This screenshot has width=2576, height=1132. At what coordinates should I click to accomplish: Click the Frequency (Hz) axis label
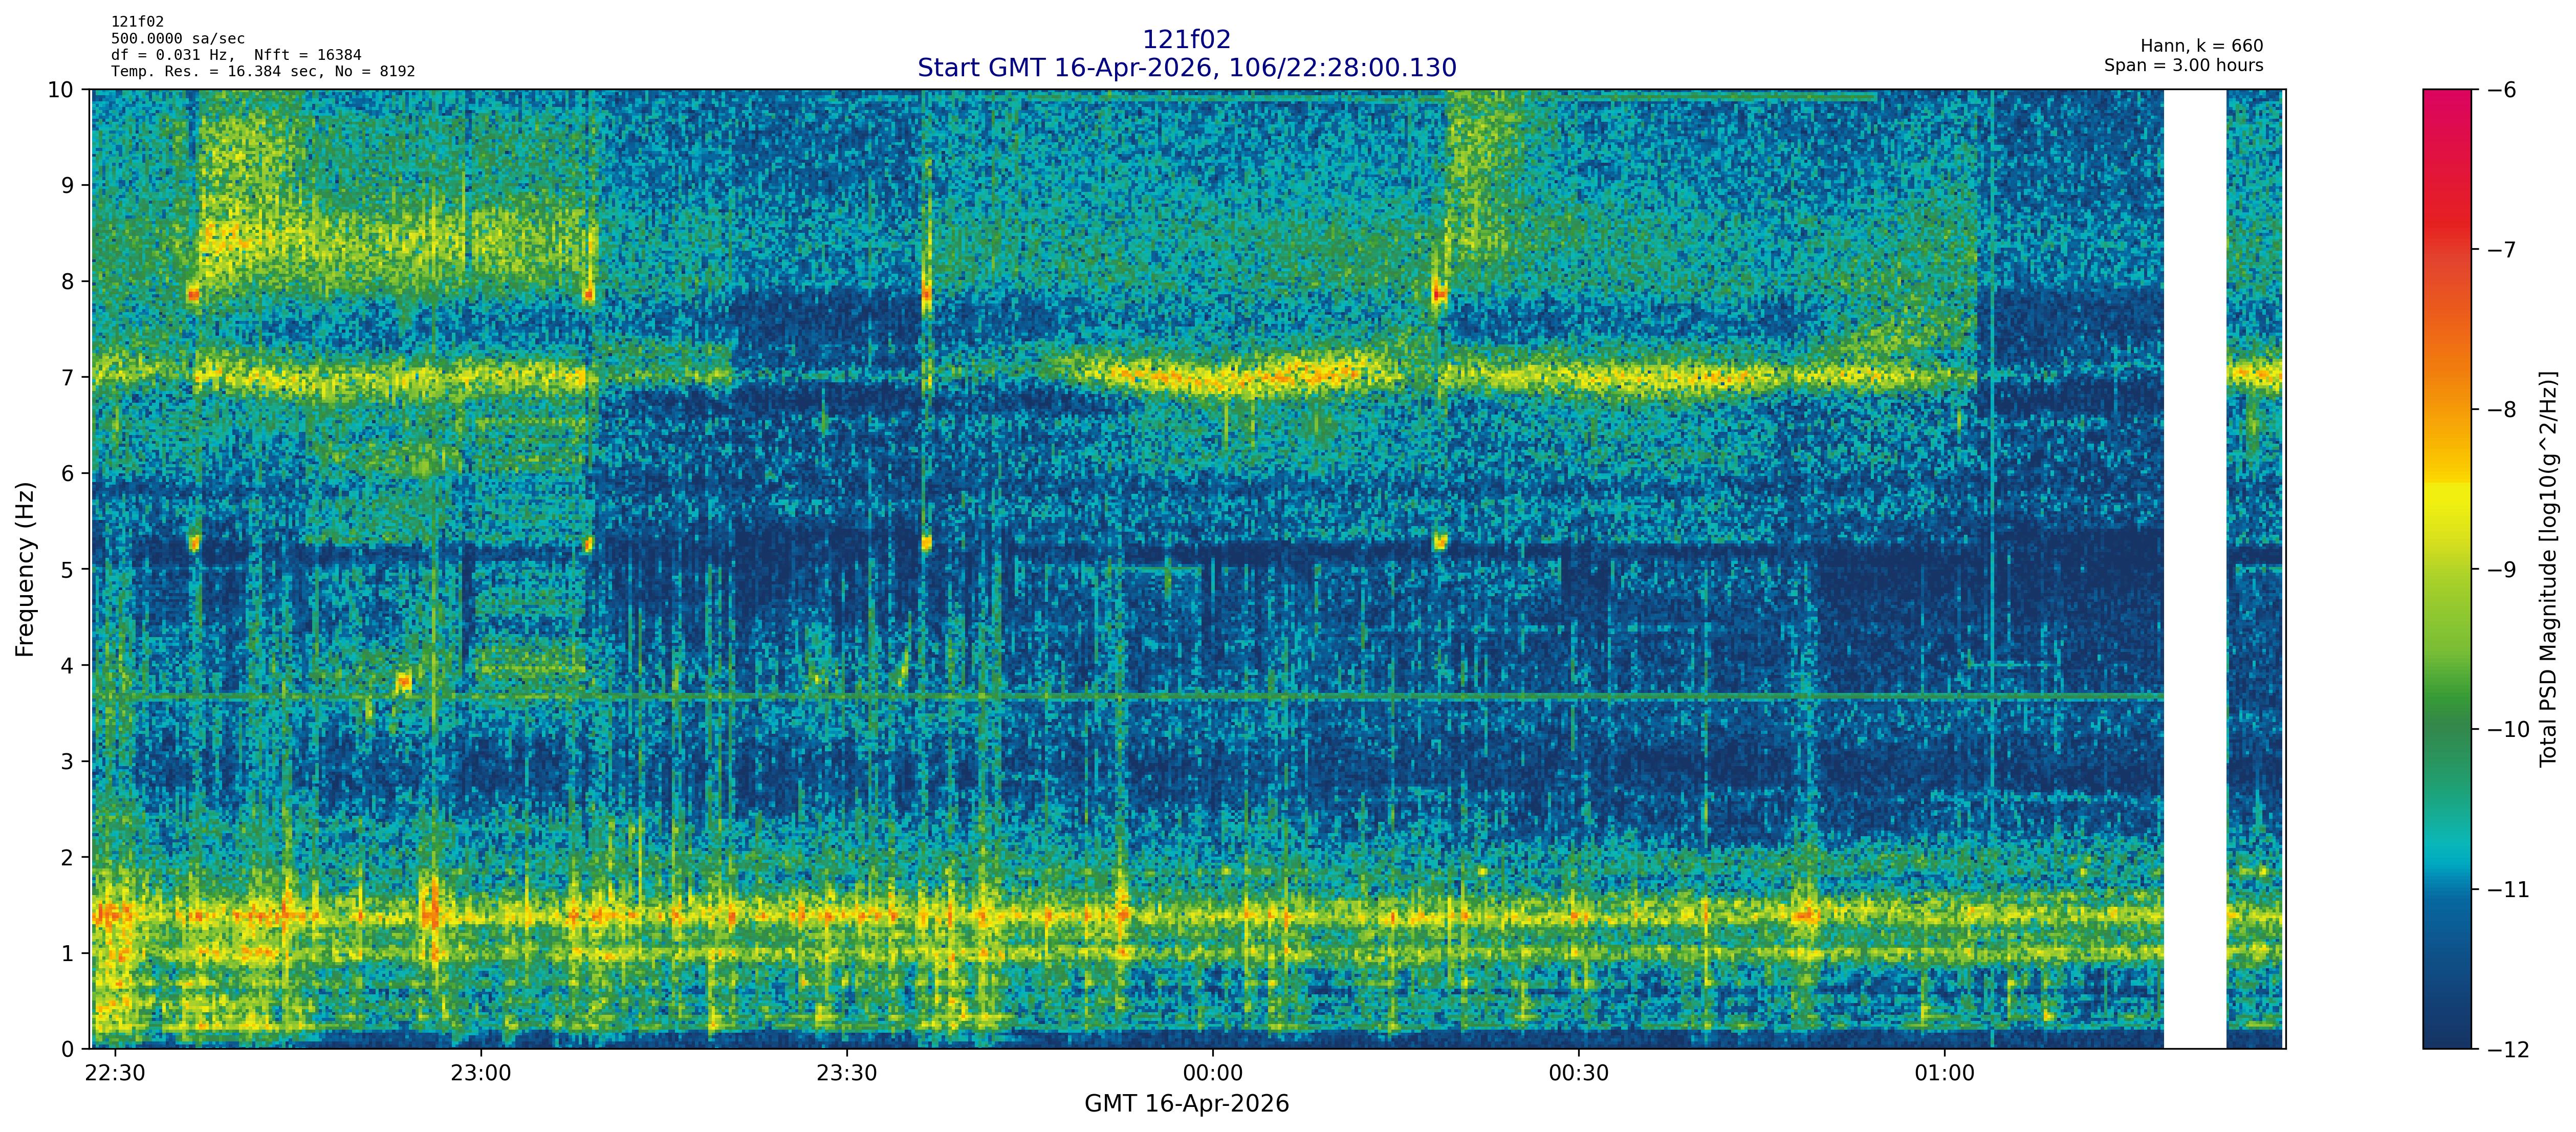click(25, 569)
